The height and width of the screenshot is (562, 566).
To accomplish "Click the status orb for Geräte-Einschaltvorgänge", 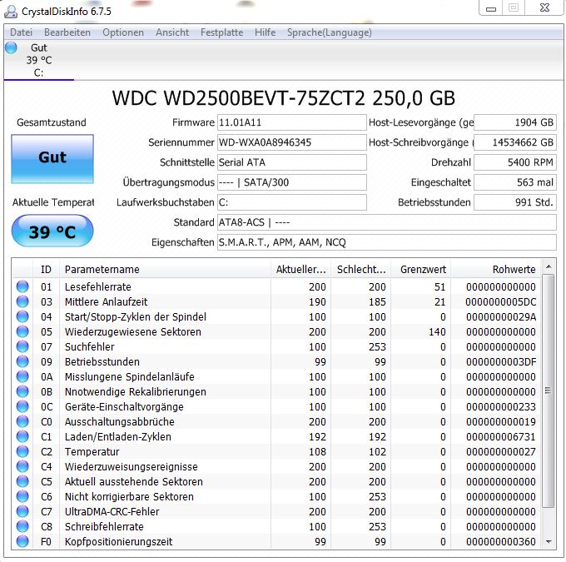I will [22, 406].
